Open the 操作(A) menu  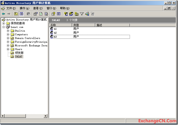pyautogui.click(x=24, y=8)
